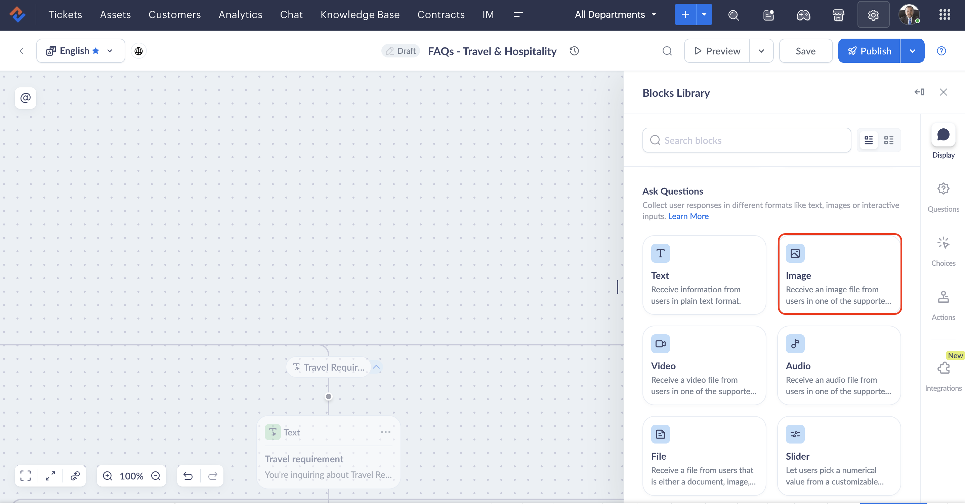The image size is (965, 504).
Task: Open Integrations blocks category
Action: (943, 375)
